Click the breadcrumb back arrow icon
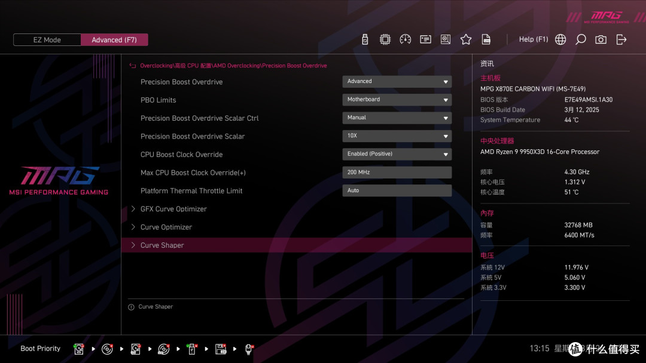The height and width of the screenshot is (363, 646). point(133,66)
